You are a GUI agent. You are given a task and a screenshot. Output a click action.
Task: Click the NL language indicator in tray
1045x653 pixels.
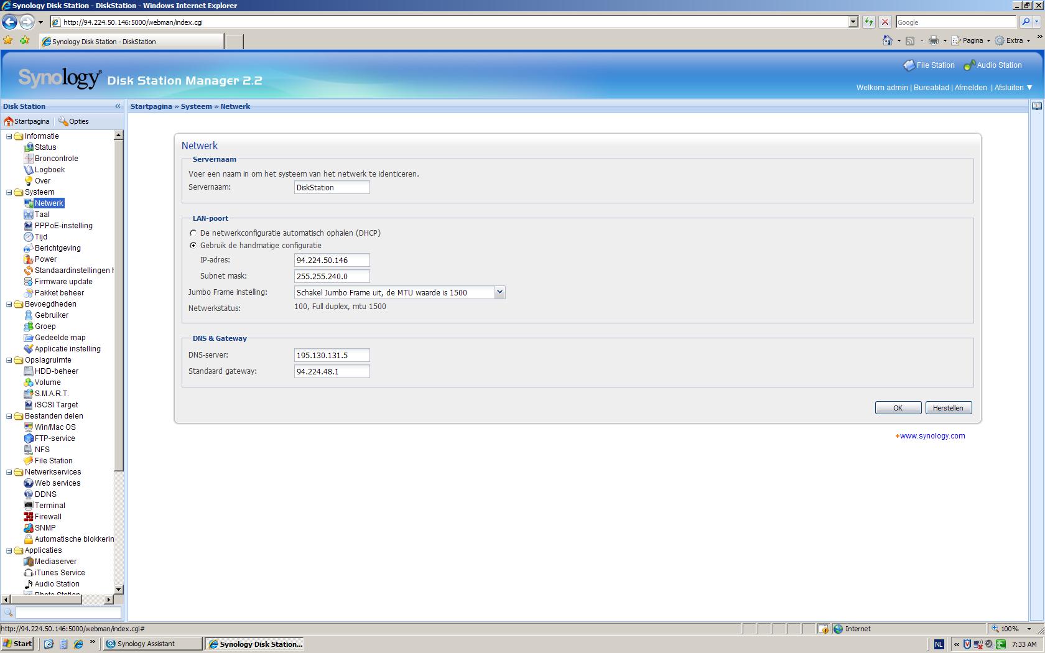point(939,644)
